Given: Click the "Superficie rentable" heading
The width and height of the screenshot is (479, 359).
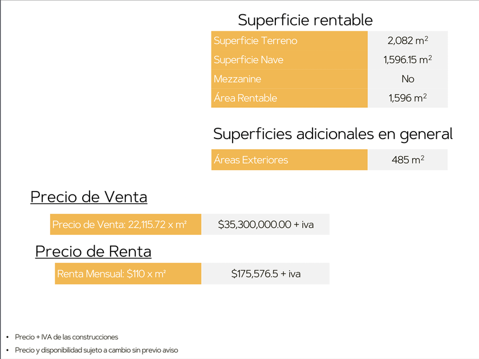Looking at the screenshot, I should pos(305,20).
